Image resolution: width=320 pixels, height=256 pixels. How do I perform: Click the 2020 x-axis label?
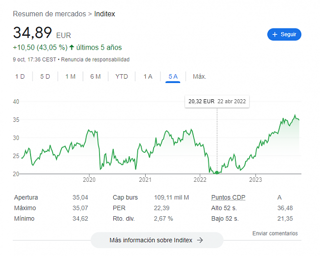click(x=89, y=180)
